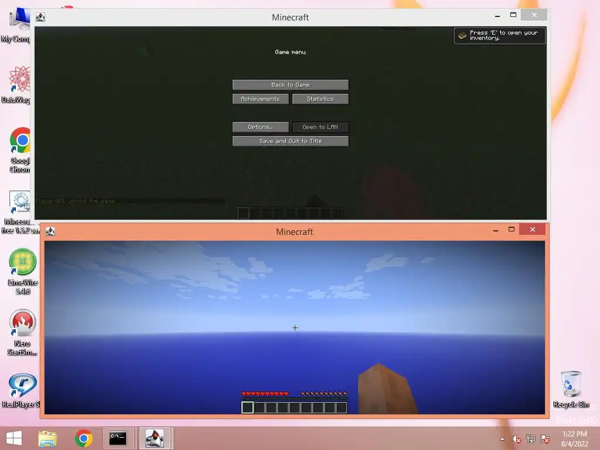
Task: Select first hotbar slot in bottom Minecraft window
Action: [x=248, y=408]
